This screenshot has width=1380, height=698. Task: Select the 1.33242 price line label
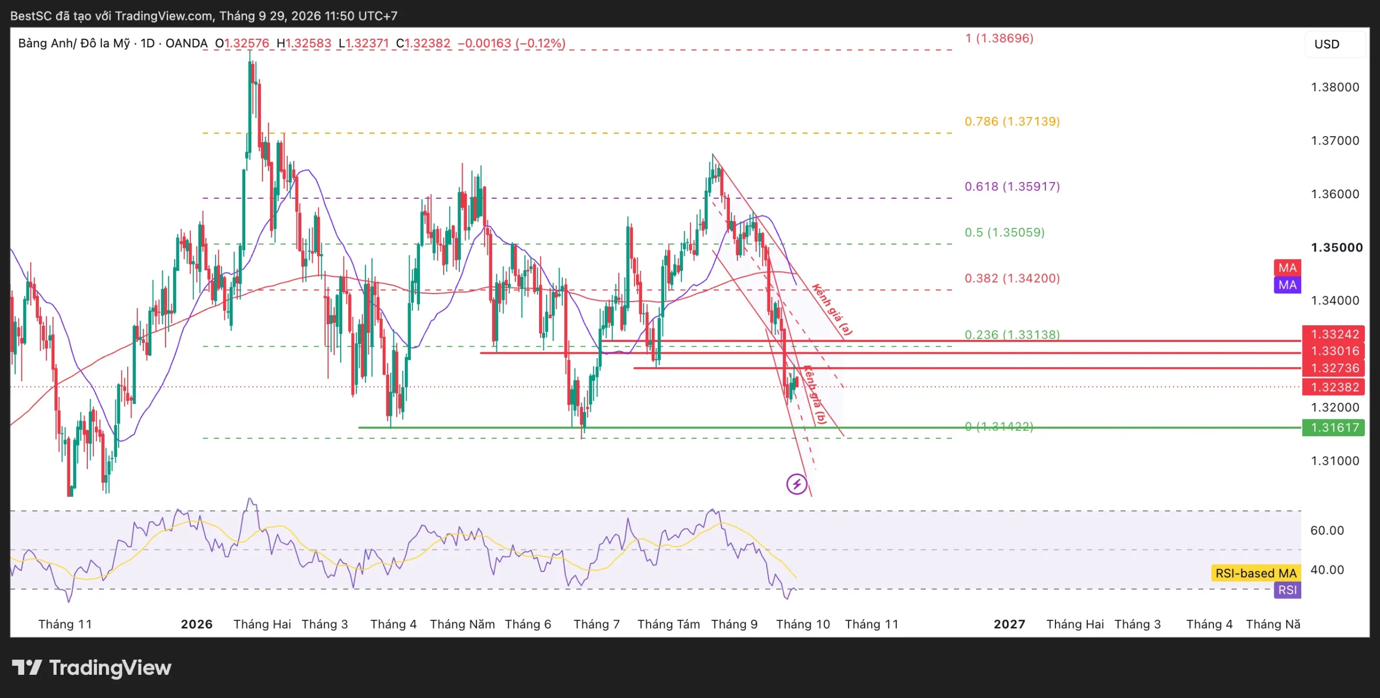(x=1333, y=334)
